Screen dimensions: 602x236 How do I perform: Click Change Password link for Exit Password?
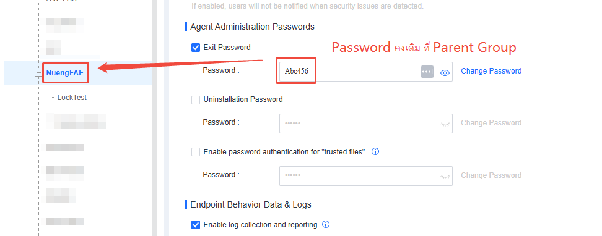[491, 71]
